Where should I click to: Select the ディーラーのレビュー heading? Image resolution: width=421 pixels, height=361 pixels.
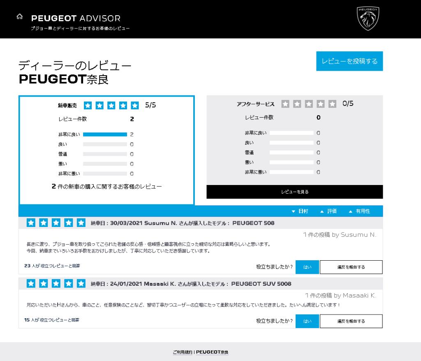(75, 66)
